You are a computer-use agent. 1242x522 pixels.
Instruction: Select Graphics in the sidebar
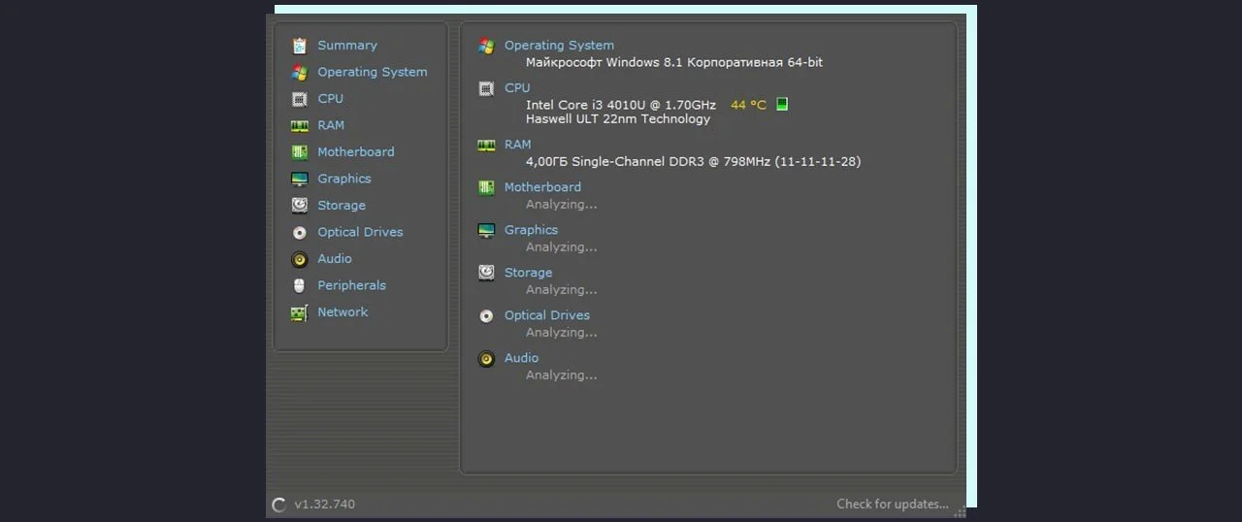pyautogui.click(x=344, y=179)
